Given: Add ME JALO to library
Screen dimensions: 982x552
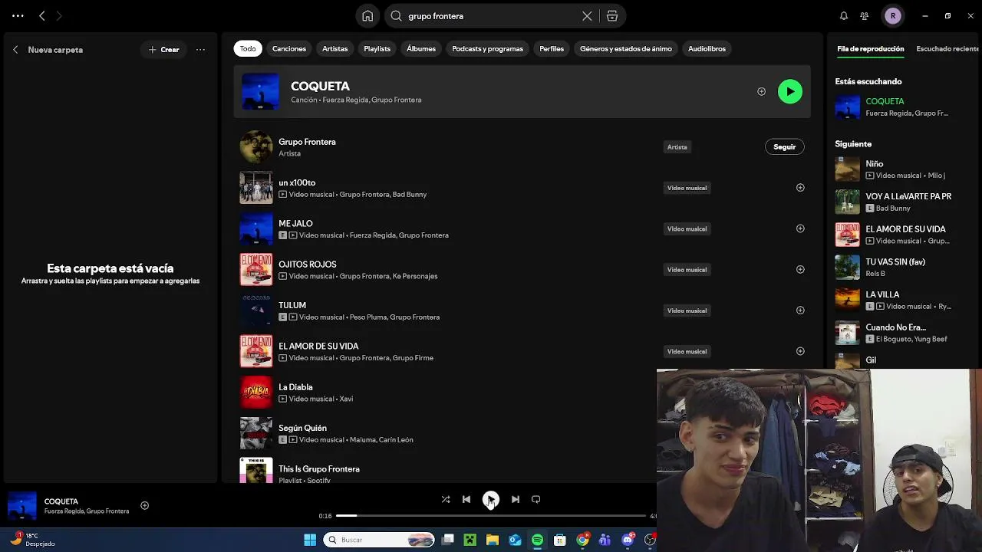Looking at the screenshot, I should pos(800,228).
